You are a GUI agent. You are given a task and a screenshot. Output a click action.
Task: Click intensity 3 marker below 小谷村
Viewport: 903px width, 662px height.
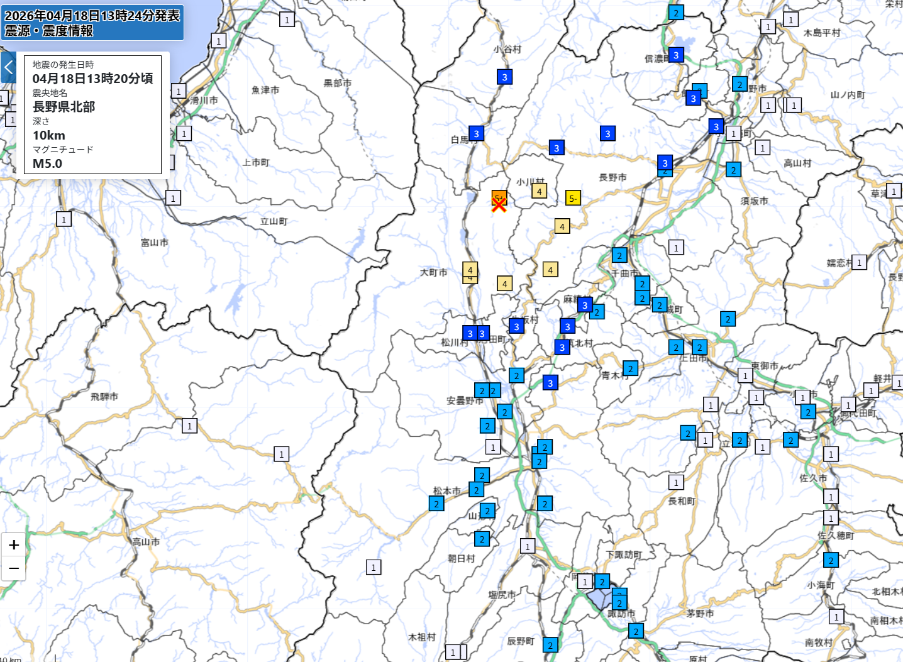[x=504, y=77]
